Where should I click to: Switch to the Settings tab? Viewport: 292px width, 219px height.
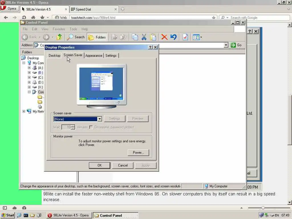111,56
